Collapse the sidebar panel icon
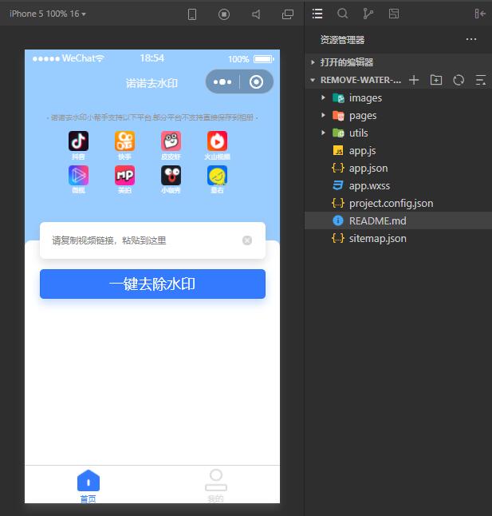This screenshot has width=492, height=516. coord(480,14)
